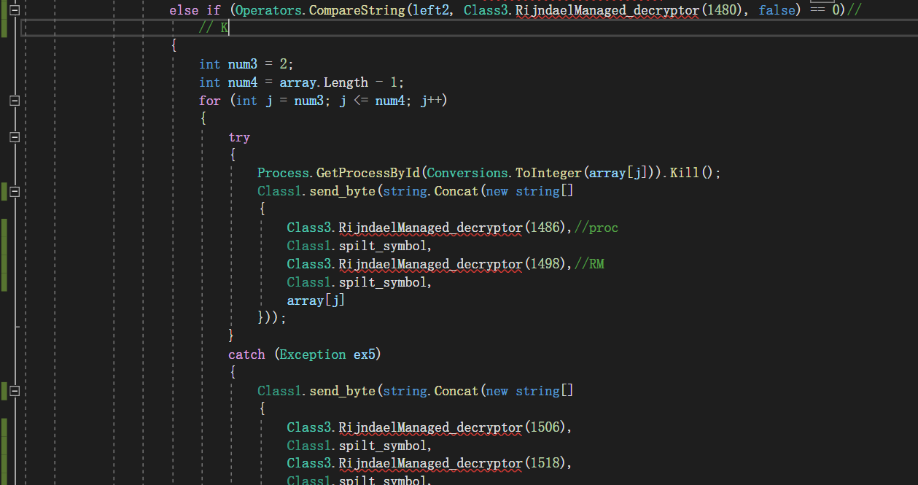Click GetProcessById method
Image resolution: width=918 pixels, height=485 pixels.
point(368,173)
